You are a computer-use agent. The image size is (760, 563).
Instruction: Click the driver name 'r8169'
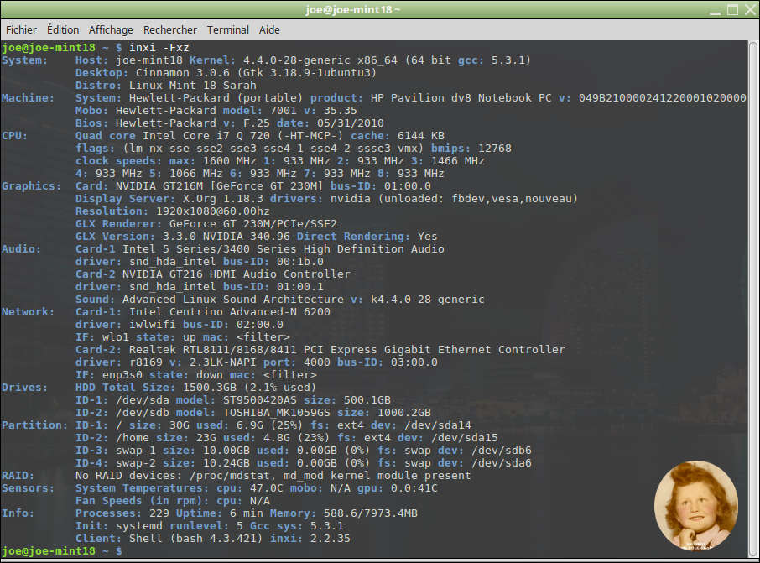(x=145, y=362)
